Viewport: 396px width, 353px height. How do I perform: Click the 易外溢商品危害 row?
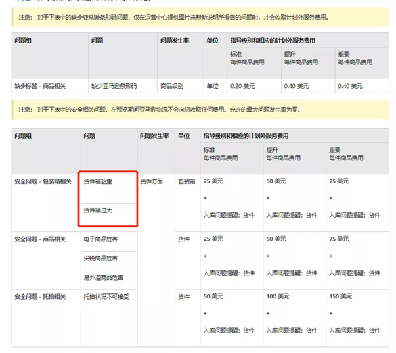point(109,280)
